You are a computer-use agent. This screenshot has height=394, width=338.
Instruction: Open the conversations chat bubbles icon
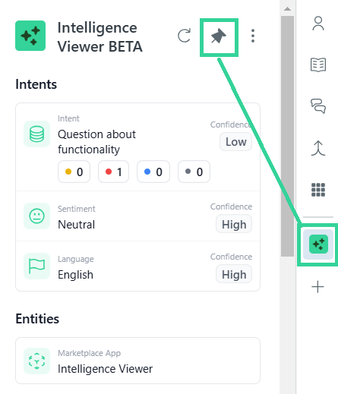[318, 106]
